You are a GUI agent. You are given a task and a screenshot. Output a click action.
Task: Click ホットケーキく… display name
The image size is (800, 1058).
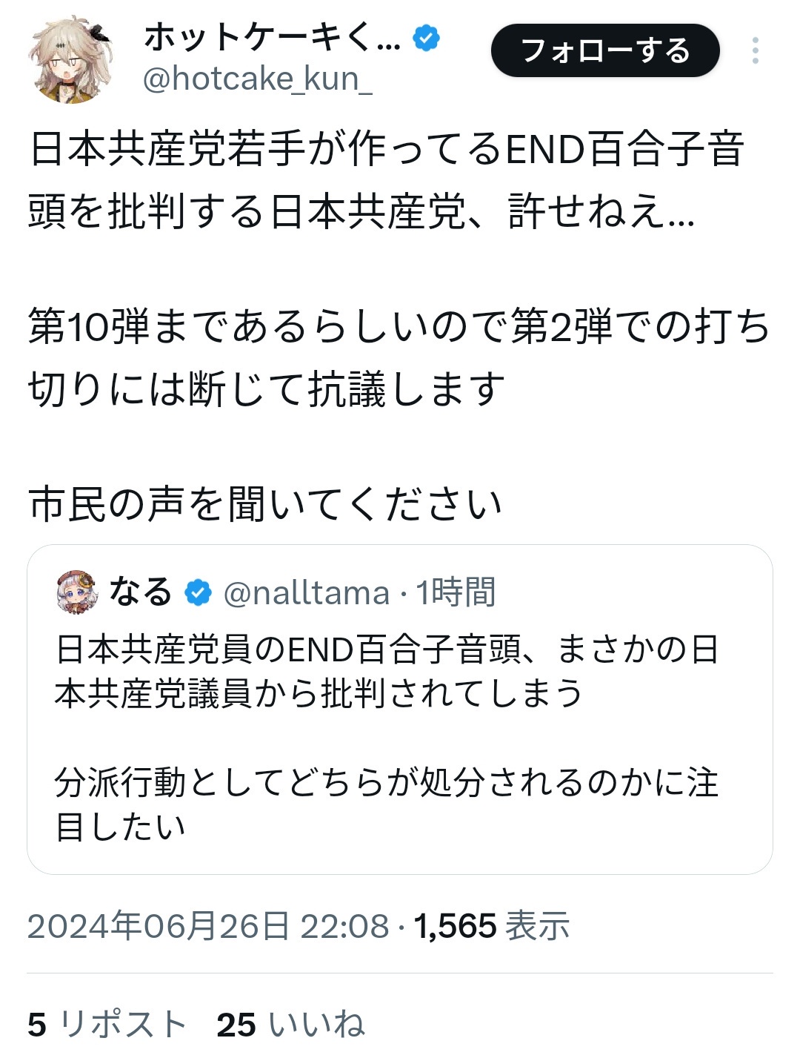271,37
